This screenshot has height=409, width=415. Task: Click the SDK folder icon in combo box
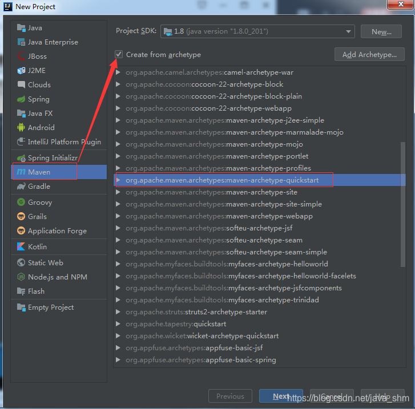point(168,32)
